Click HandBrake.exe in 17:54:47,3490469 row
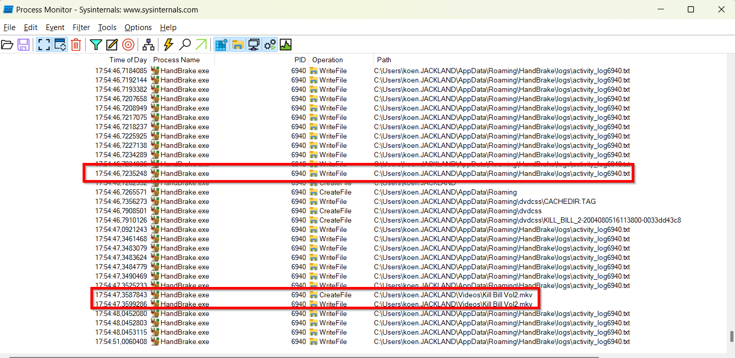The width and height of the screenshot is (735, 358). pyautogui.click(x=185, y=276)
